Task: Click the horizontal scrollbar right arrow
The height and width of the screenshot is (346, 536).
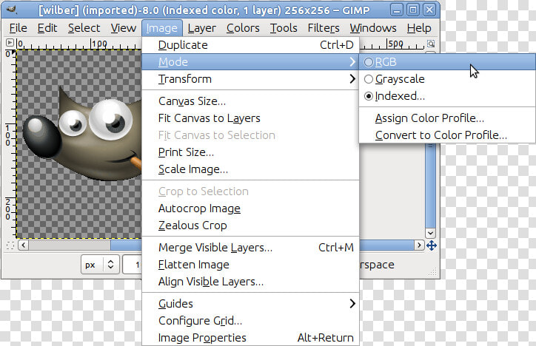Action: click(x=420, y=245)
